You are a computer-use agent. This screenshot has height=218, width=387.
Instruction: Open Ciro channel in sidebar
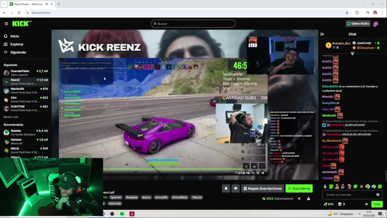(x=25, y=100)
